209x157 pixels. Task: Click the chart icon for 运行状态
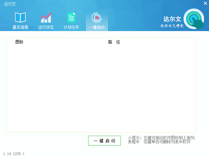click(x=46, y=17)
